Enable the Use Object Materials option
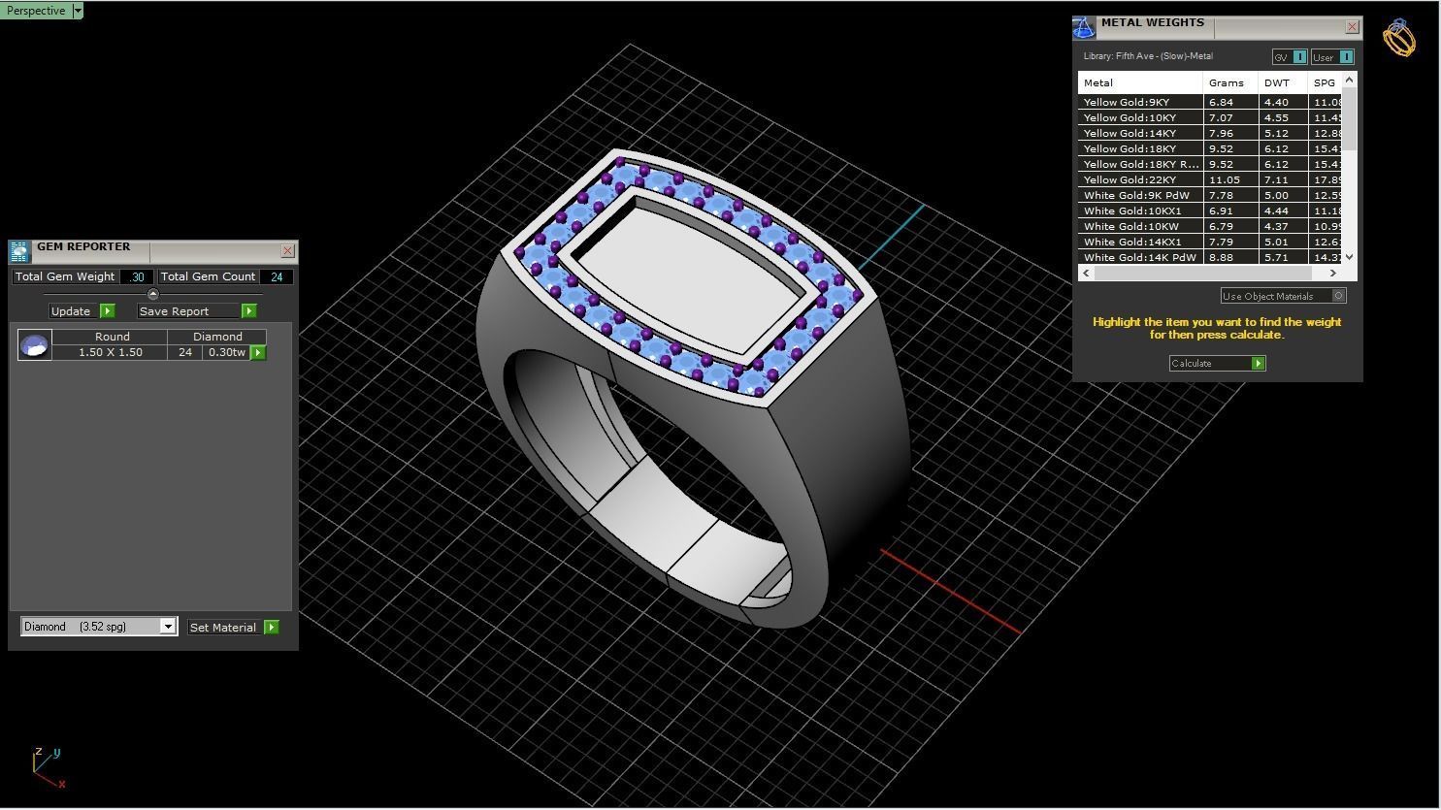This screenshot has width=1441, height=810. pyautogui.click(x=1283, y=296)
